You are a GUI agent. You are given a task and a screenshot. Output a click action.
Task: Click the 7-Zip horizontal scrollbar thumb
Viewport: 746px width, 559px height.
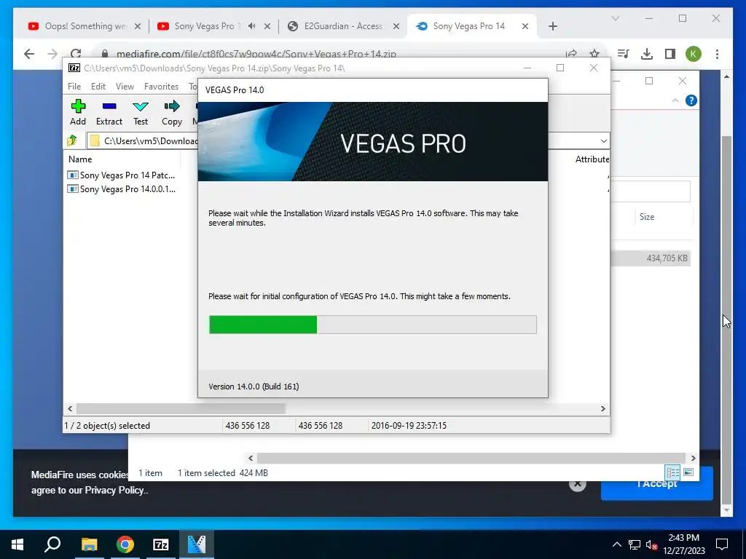181,408
